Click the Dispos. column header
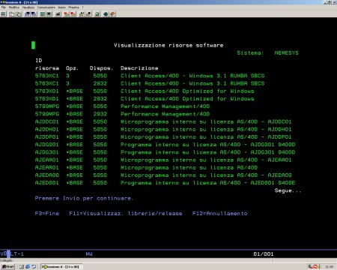The width and height of the screenshot is (337, 270). [101, 68]
